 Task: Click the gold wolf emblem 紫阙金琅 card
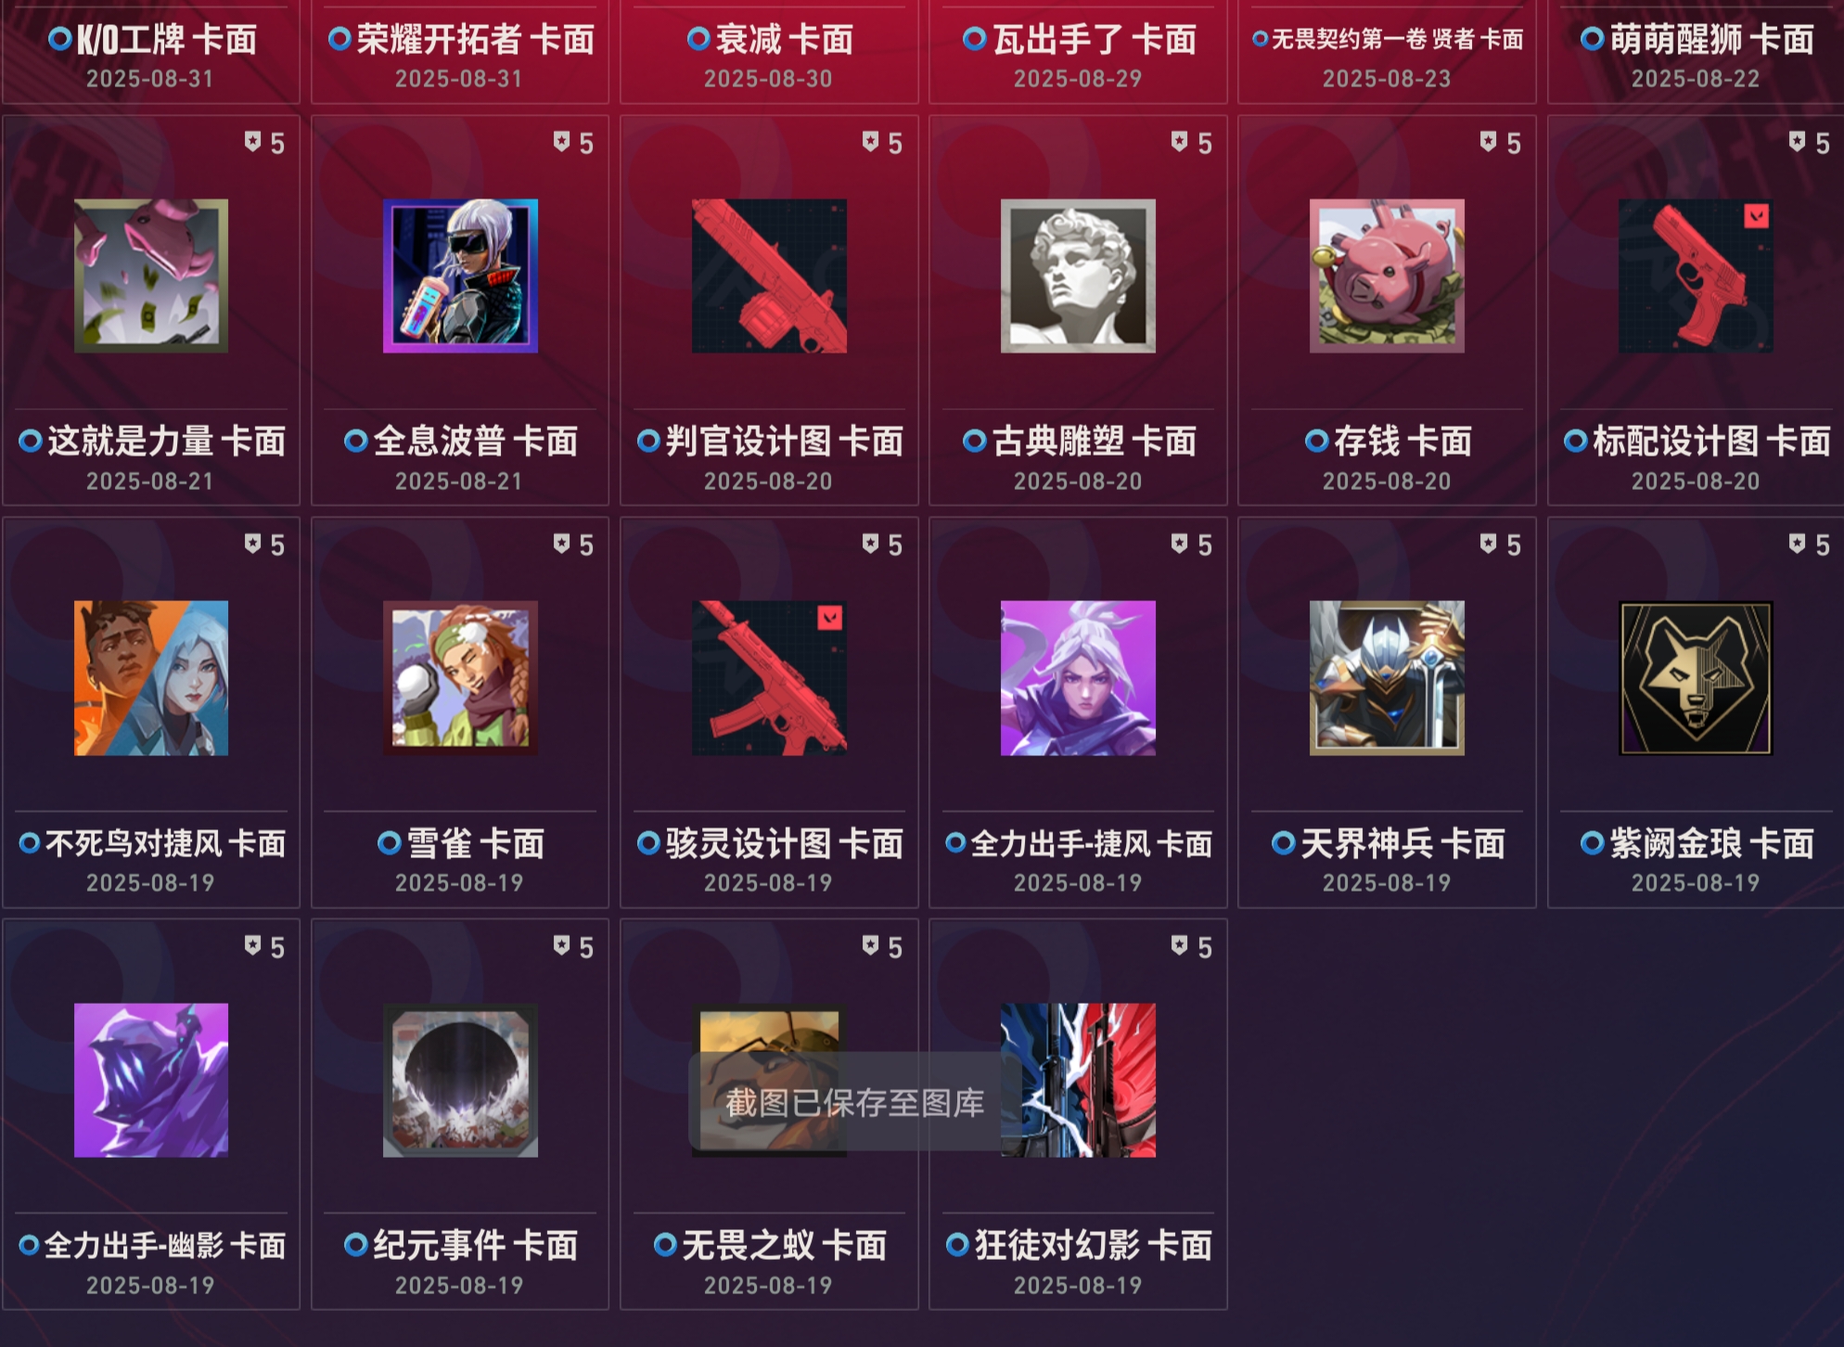tap(1696, 678)
